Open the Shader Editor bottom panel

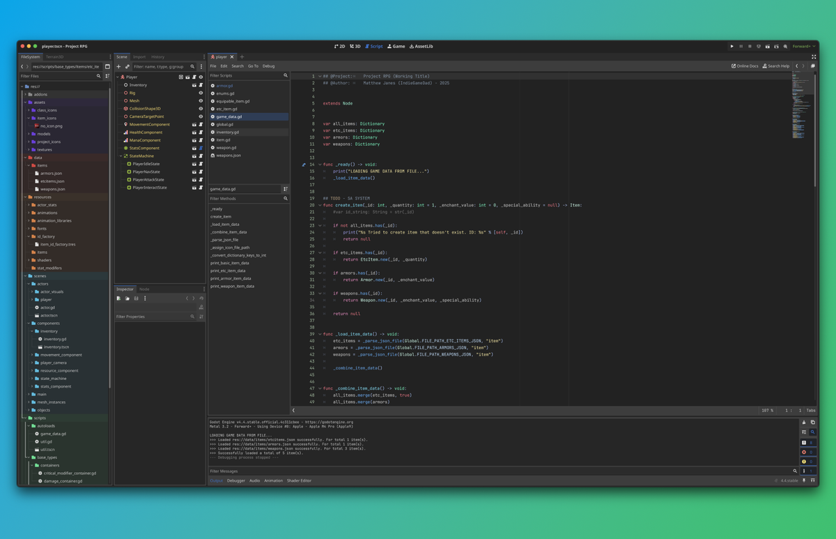tap(299, 480)
